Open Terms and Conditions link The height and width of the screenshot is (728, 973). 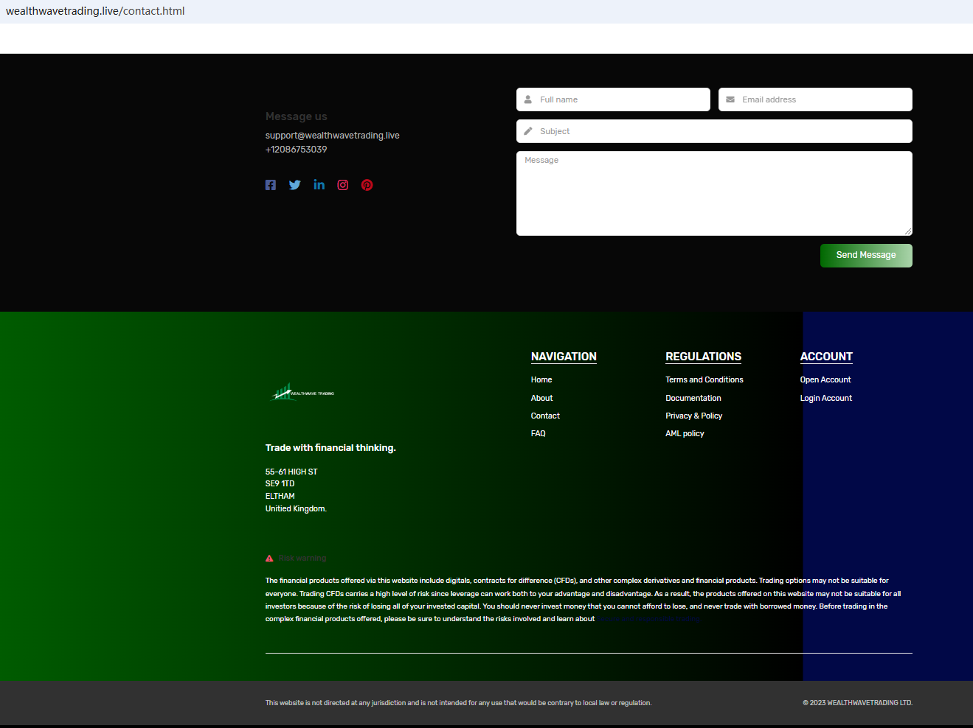click(x=704, y=380)
